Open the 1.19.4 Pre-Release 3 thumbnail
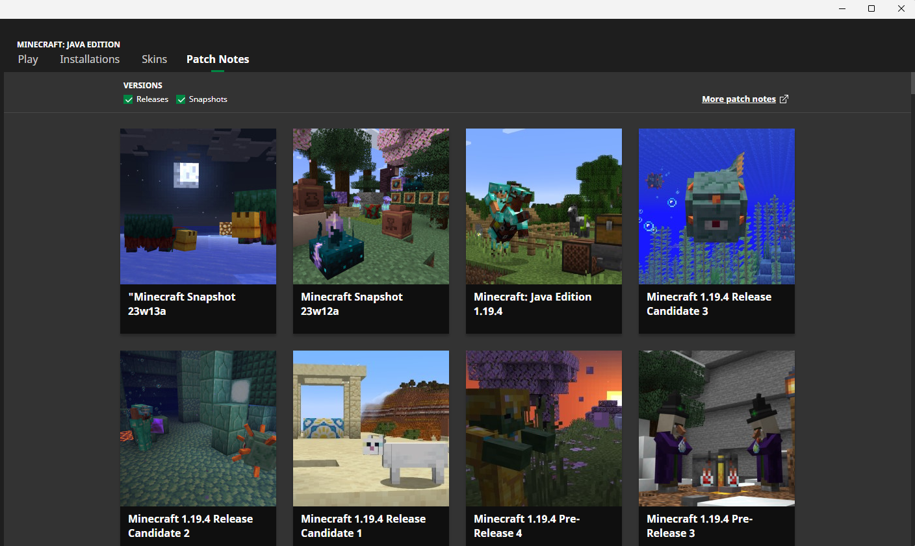This screenshot has height=546, width=915. [x=717, y=428]
